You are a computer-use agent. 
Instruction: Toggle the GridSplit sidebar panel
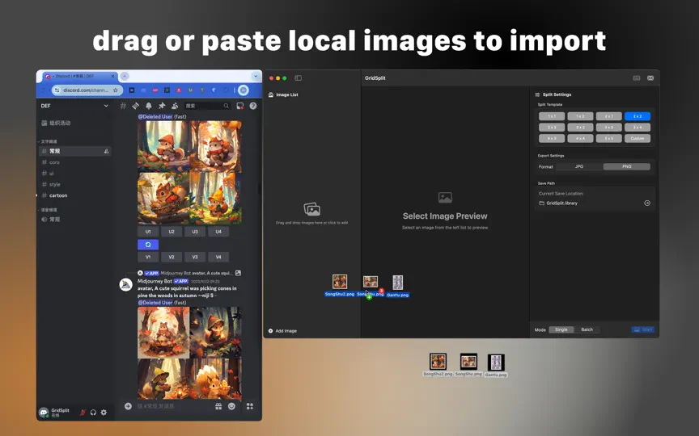(x=299, y=78)
